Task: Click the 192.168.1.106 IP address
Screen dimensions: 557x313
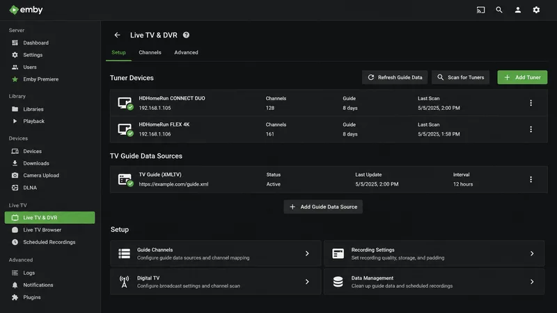Action: [155, 134]
